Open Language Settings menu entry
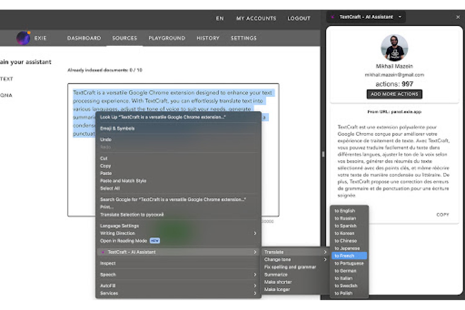465x310 pixels. point(179,226)
